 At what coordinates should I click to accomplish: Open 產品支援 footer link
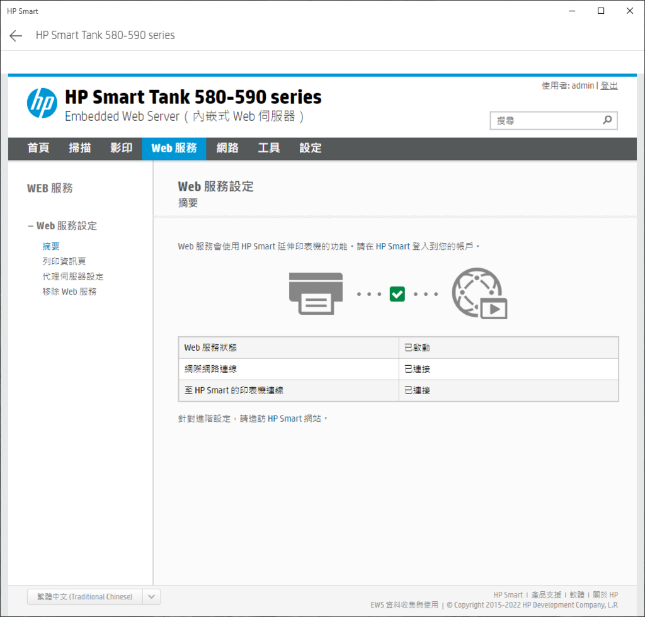pos(546,595)
